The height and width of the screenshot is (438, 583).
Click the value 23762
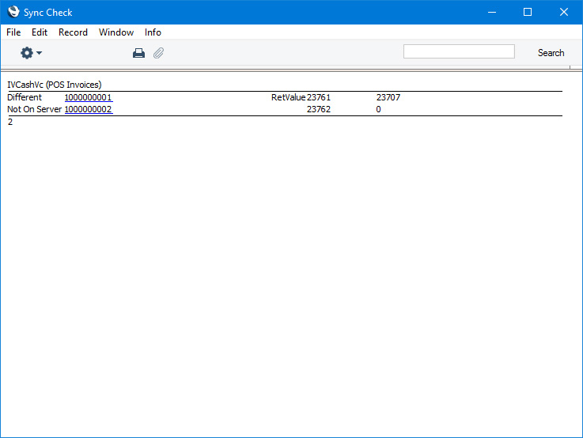click(319, 109)
